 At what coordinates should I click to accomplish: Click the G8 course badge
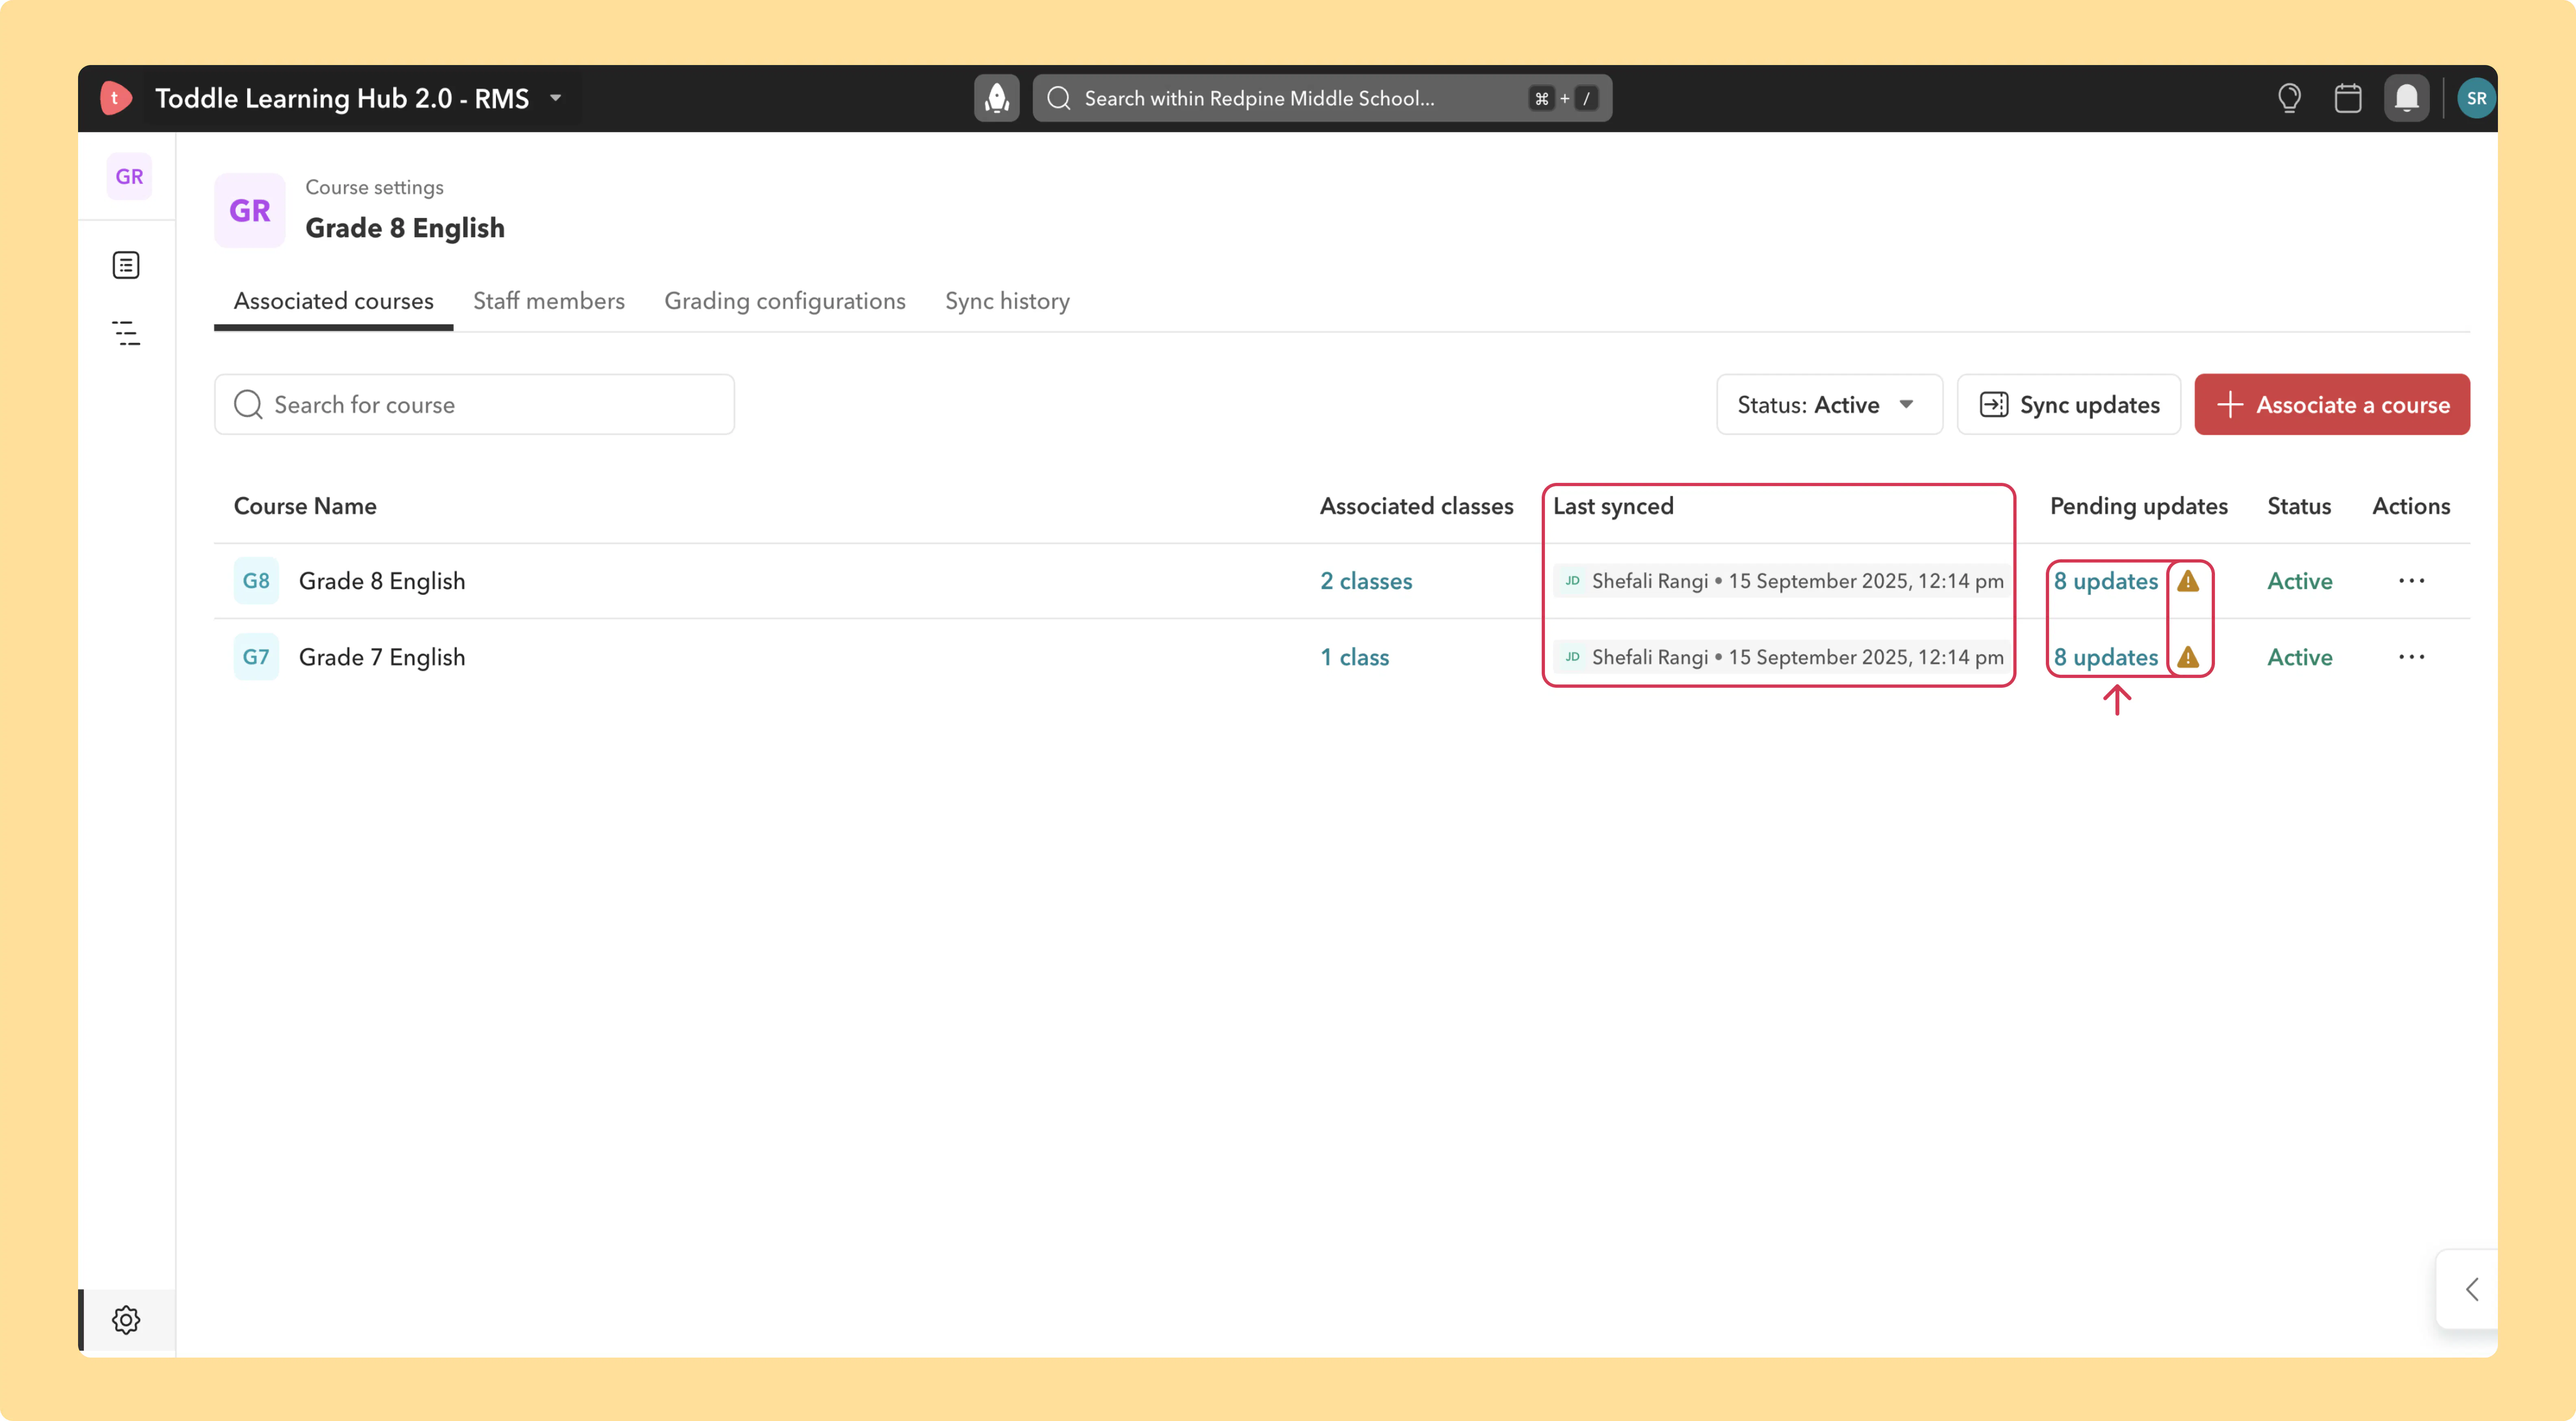[x=256, y=581]
